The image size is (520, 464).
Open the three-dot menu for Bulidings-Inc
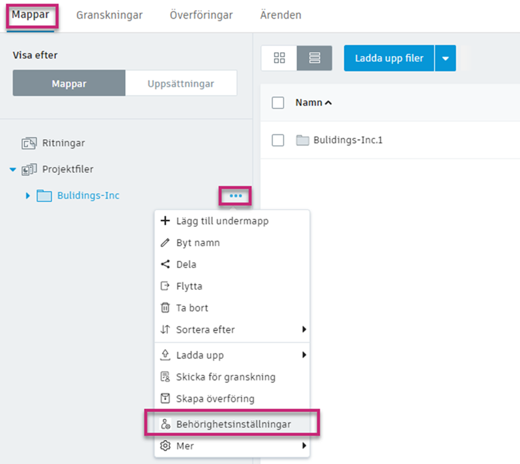[236, 196]
